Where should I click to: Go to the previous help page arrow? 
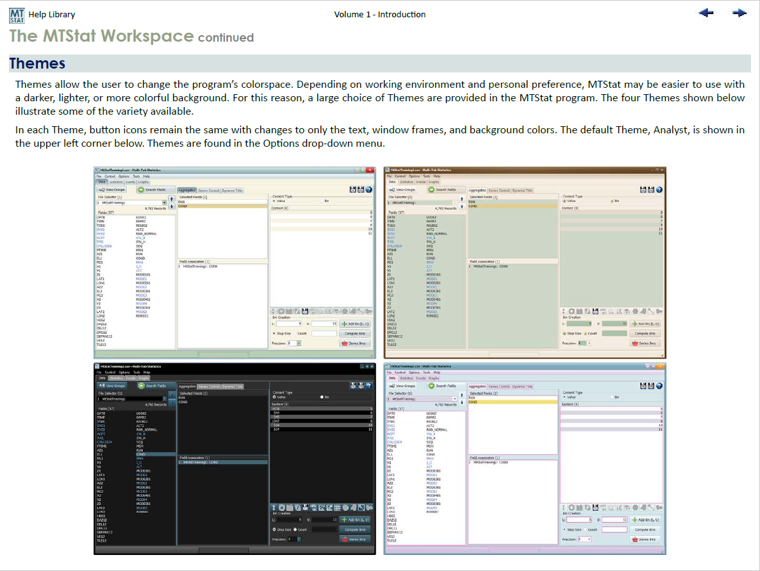pyautogui.click(x=706, y=13)
